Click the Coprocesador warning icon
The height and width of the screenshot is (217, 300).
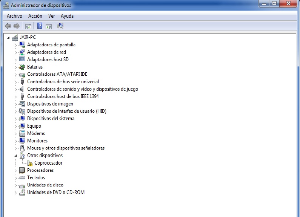30,163
